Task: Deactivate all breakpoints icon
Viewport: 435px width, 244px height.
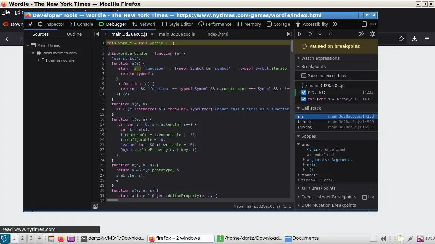Action: click(361, 34)
